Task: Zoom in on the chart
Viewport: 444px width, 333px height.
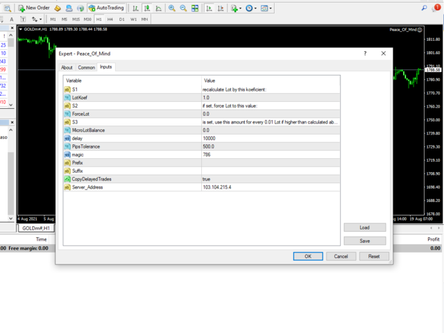Action: pyautogui.click(x=171, y=8)
